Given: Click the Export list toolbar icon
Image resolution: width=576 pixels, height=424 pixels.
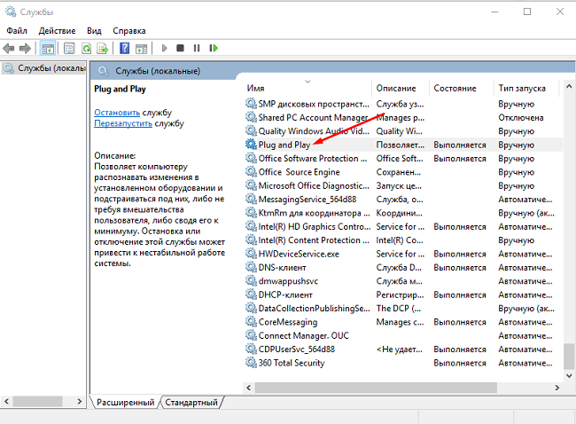Looking at the screenshot, I should coord(103,48).
